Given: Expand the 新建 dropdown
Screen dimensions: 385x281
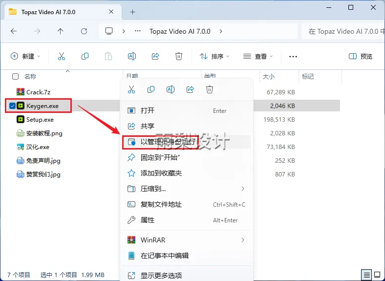Looking at the screenshot, I should 25,56.
